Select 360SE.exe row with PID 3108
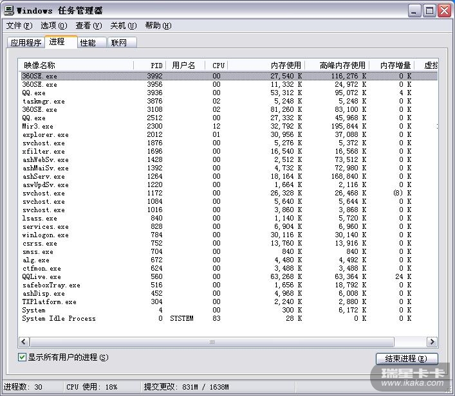 [x=228, y=109]
